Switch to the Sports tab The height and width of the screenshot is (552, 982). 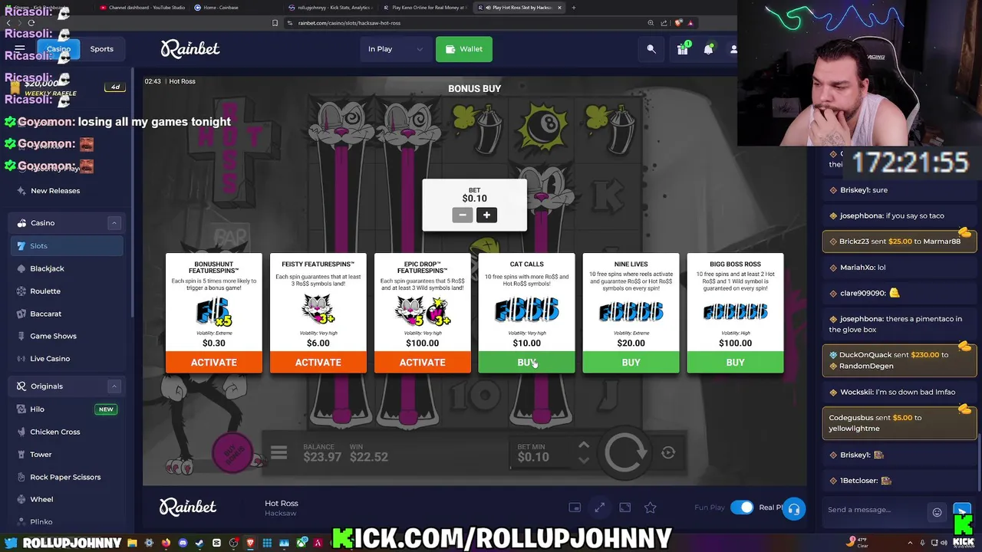coord(101,49)
